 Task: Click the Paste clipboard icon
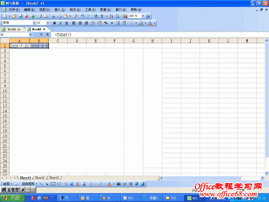tap(66, 16)
